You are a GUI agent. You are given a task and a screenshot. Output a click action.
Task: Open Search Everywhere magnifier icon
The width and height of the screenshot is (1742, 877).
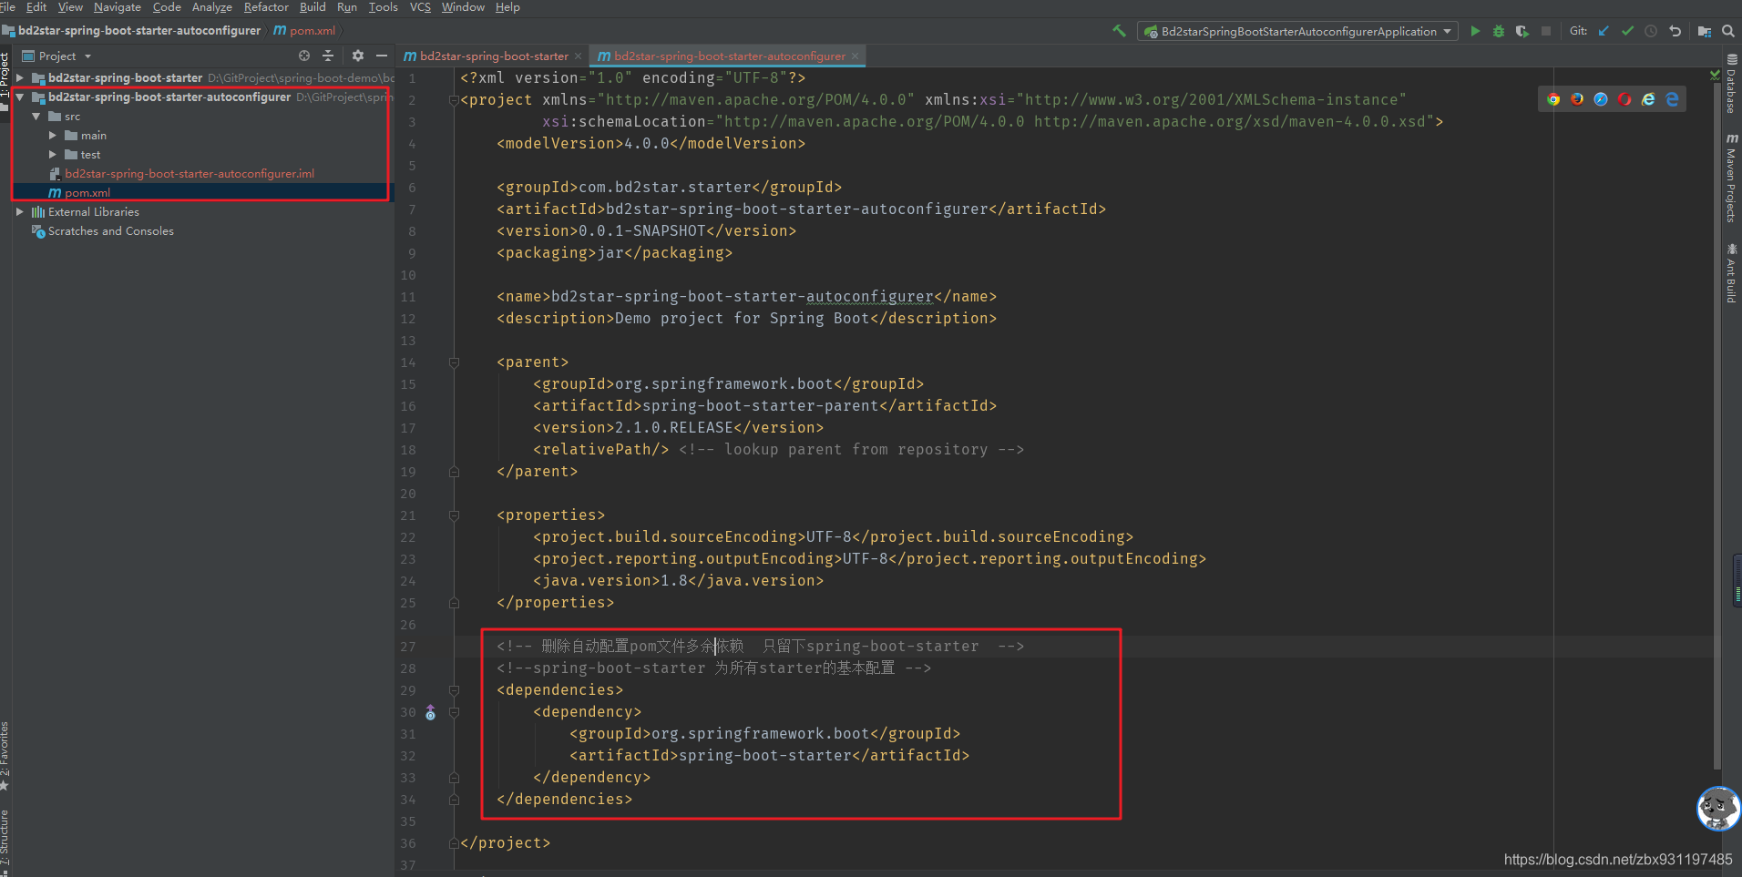1728,31
